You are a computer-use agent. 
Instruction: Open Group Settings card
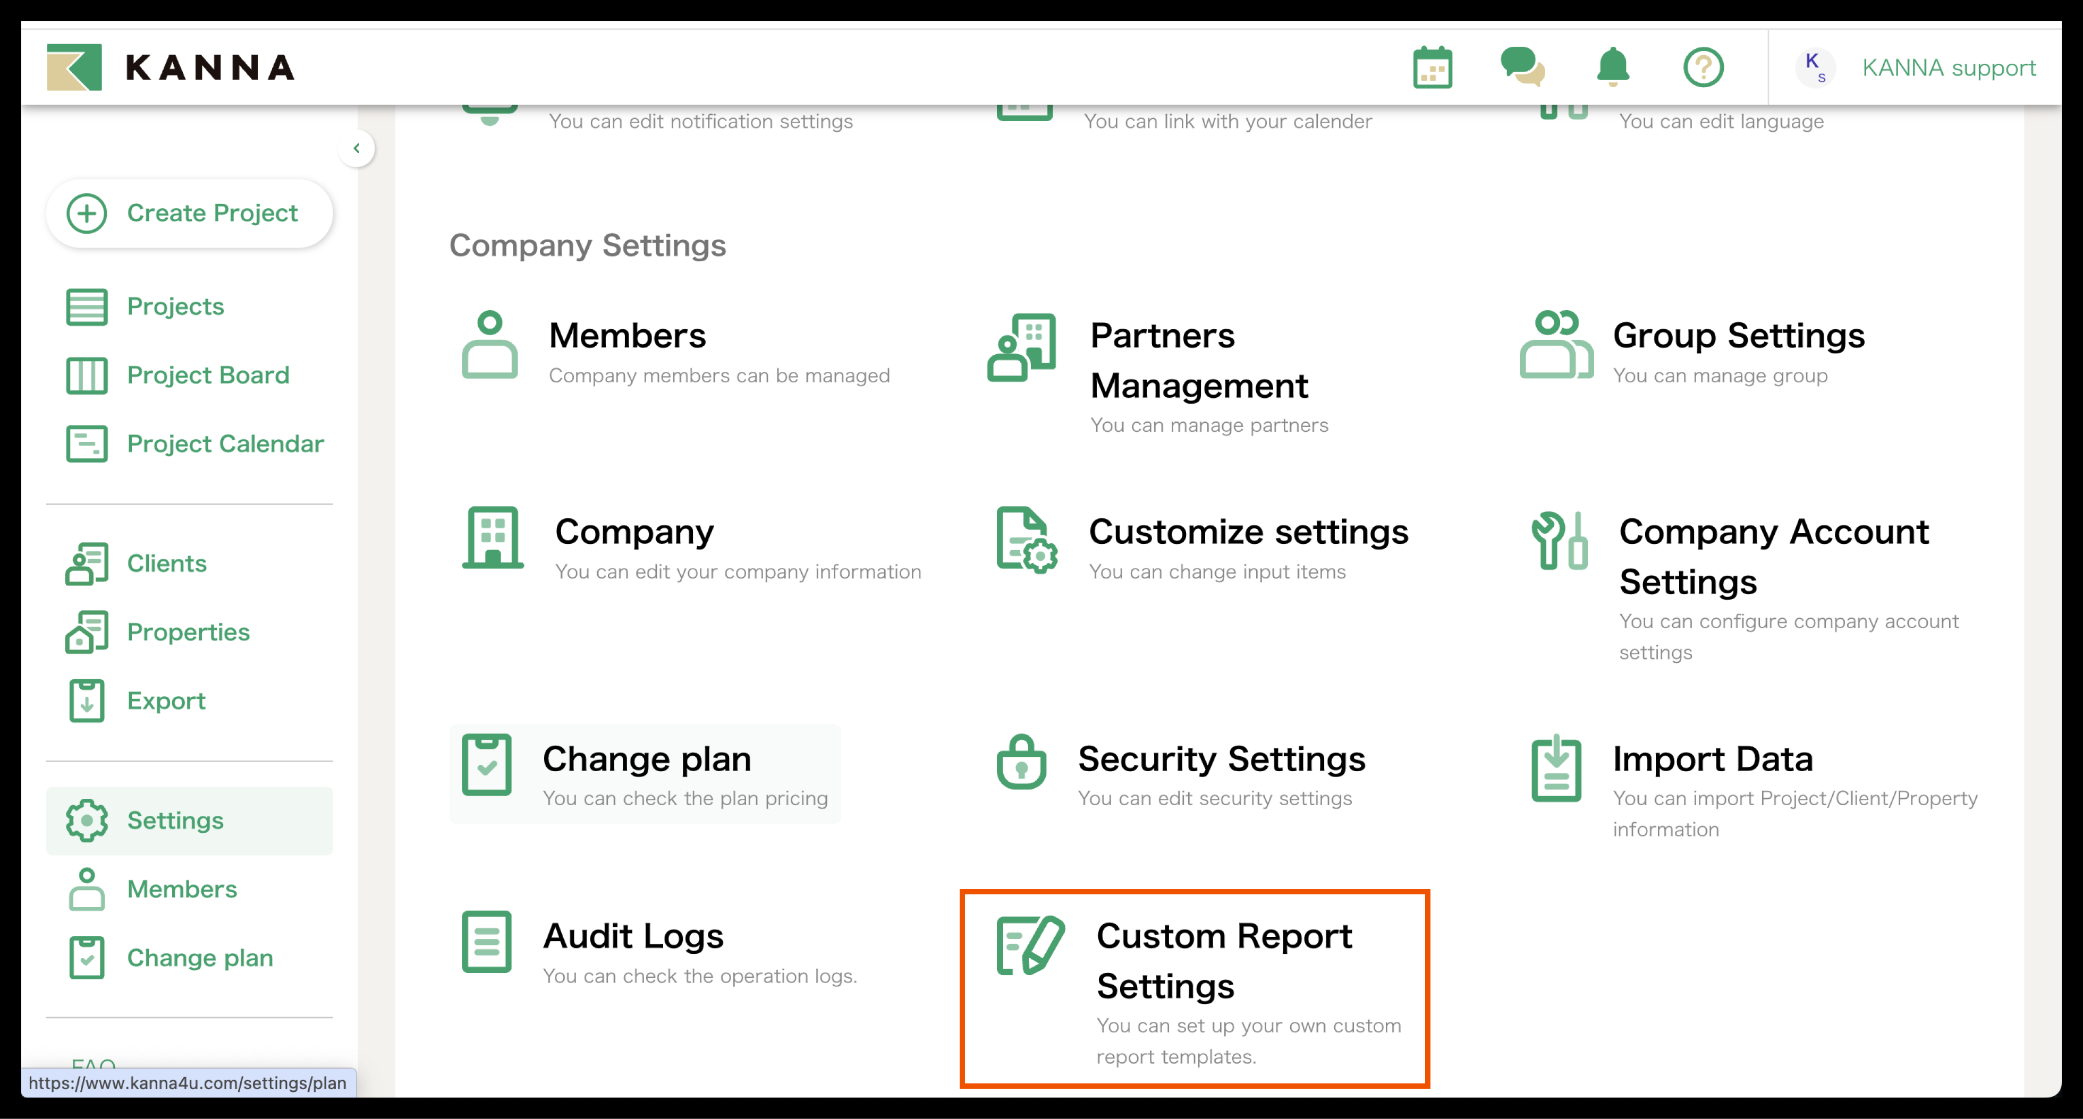[x=1738, y=336]
